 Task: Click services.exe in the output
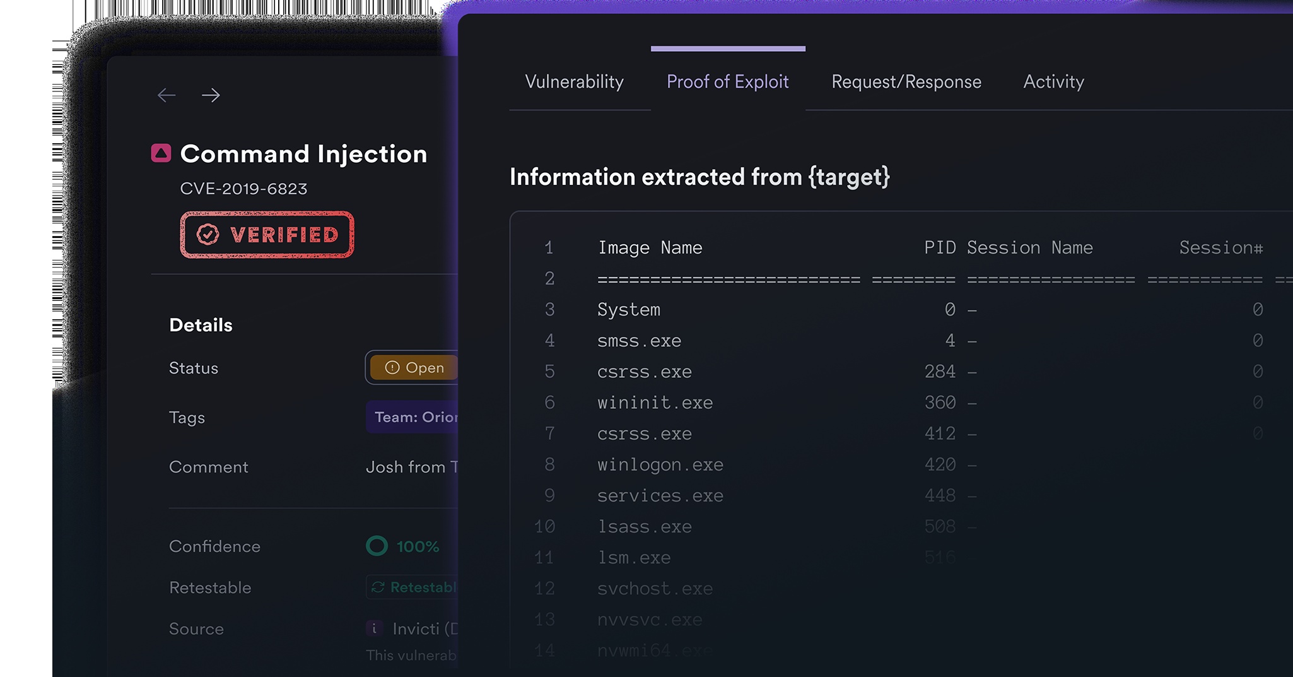click(660, 496)
